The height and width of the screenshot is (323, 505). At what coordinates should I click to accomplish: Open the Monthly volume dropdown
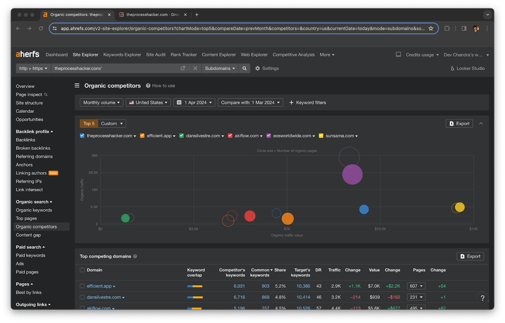pos(101,102)
